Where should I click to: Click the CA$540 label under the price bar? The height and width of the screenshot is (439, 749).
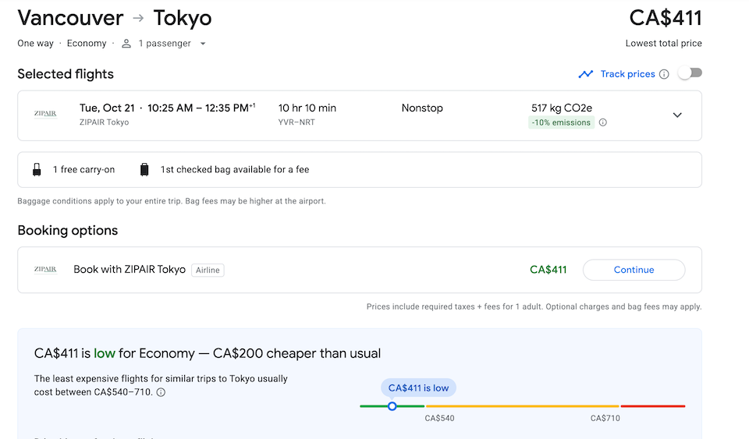(439, 418)
